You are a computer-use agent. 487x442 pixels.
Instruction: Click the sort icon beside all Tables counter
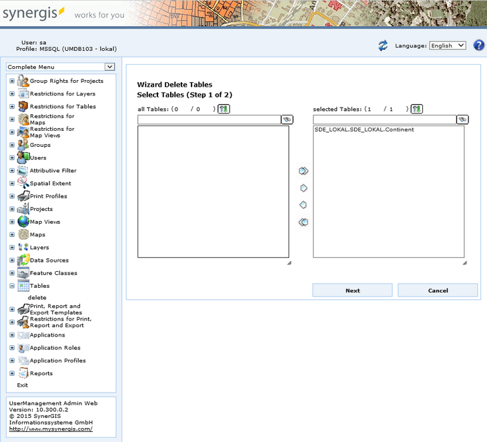pyautogui.click(x=223, y=109)
